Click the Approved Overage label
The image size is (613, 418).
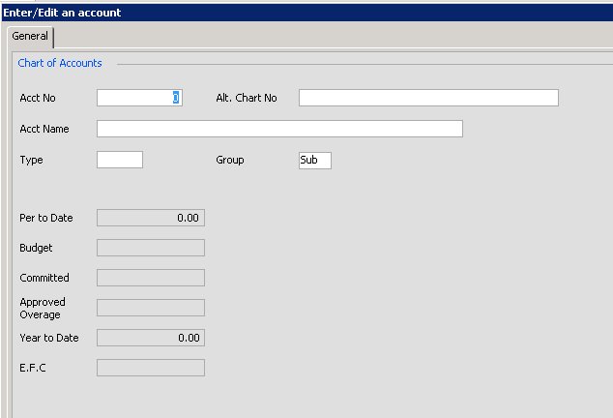43,309
